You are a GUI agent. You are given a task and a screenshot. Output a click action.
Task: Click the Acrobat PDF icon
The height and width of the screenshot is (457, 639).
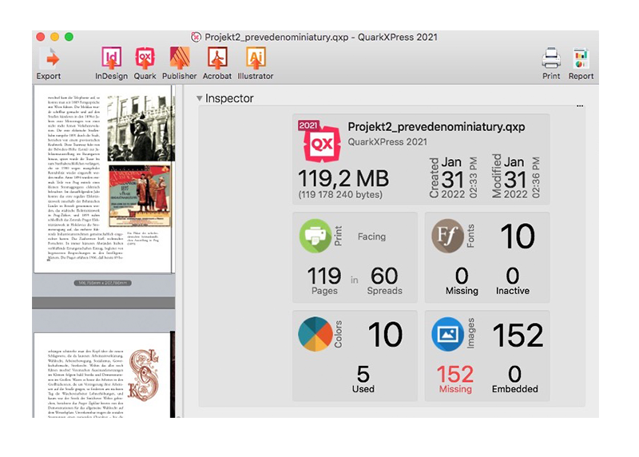coord(217,58)
